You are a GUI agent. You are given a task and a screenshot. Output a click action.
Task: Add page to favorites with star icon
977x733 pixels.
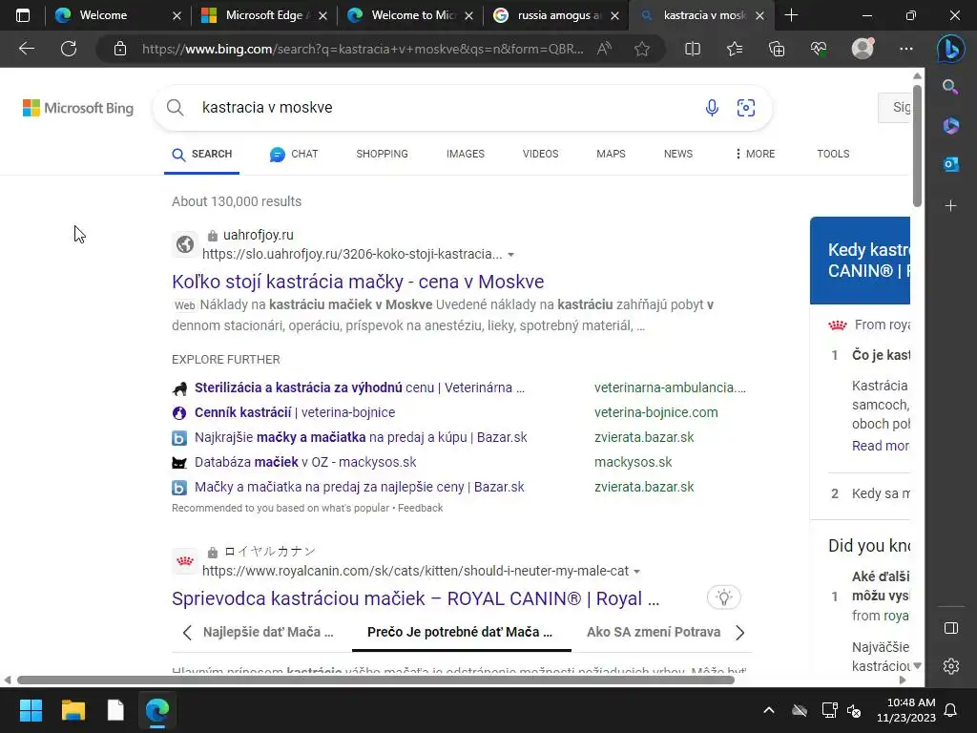coord(642,49)
